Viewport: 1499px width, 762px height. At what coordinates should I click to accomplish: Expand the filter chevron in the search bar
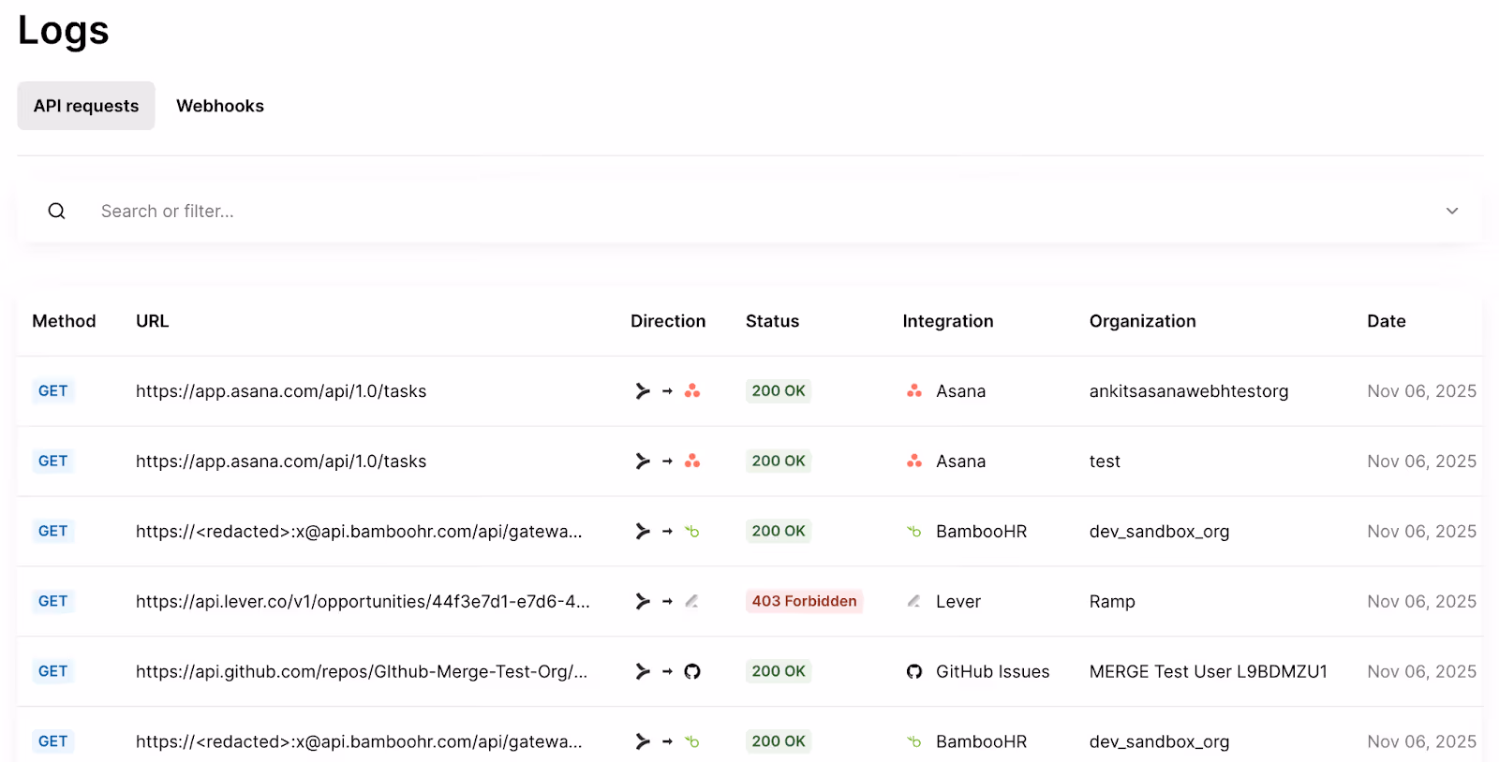pyautogui.click(x=1452, y=211)
